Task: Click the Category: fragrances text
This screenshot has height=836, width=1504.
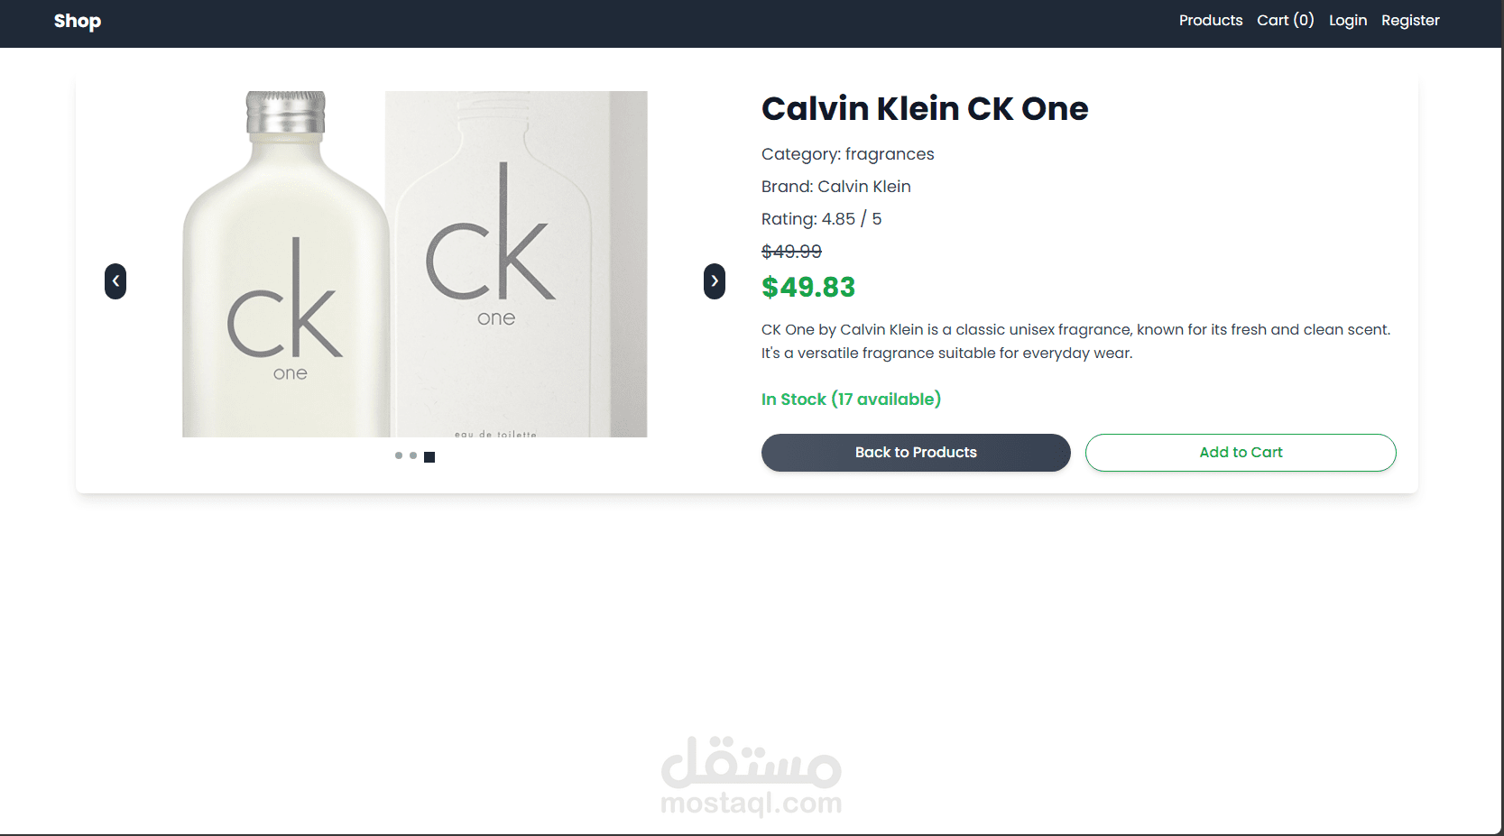Action: pyautogui.click(x=848, y=154)
